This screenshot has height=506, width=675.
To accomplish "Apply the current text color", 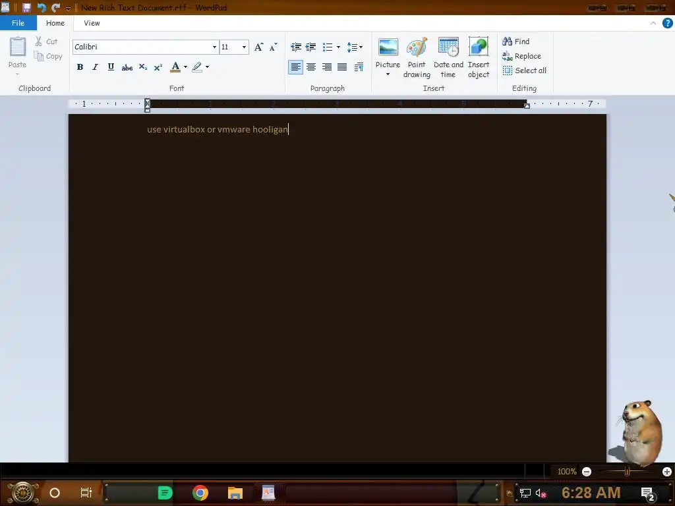I will [x=175, y=67].
